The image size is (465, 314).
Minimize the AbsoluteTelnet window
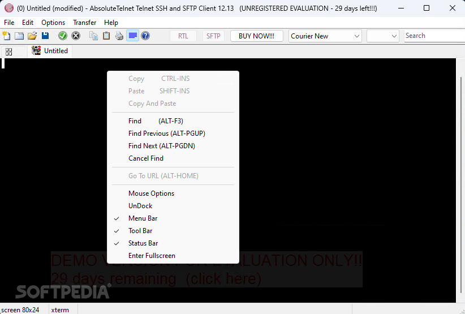[401, 8]
